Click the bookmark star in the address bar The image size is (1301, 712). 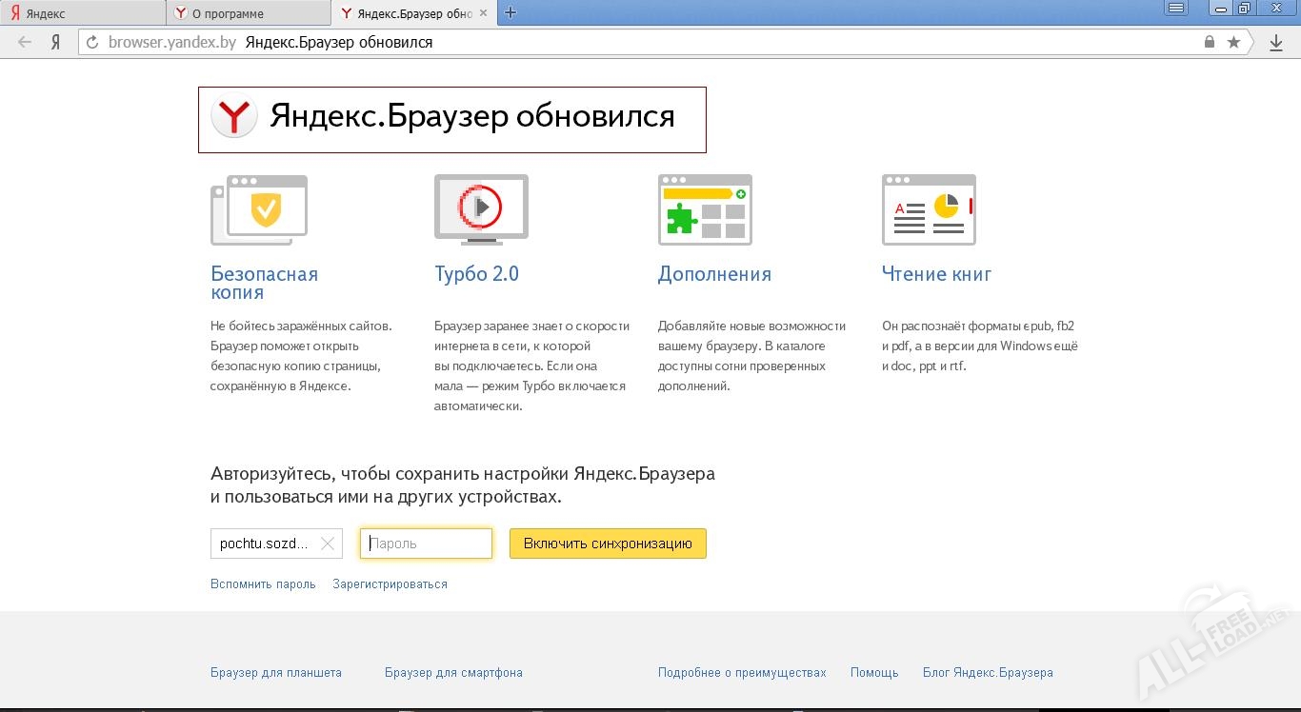(1233, 42)
